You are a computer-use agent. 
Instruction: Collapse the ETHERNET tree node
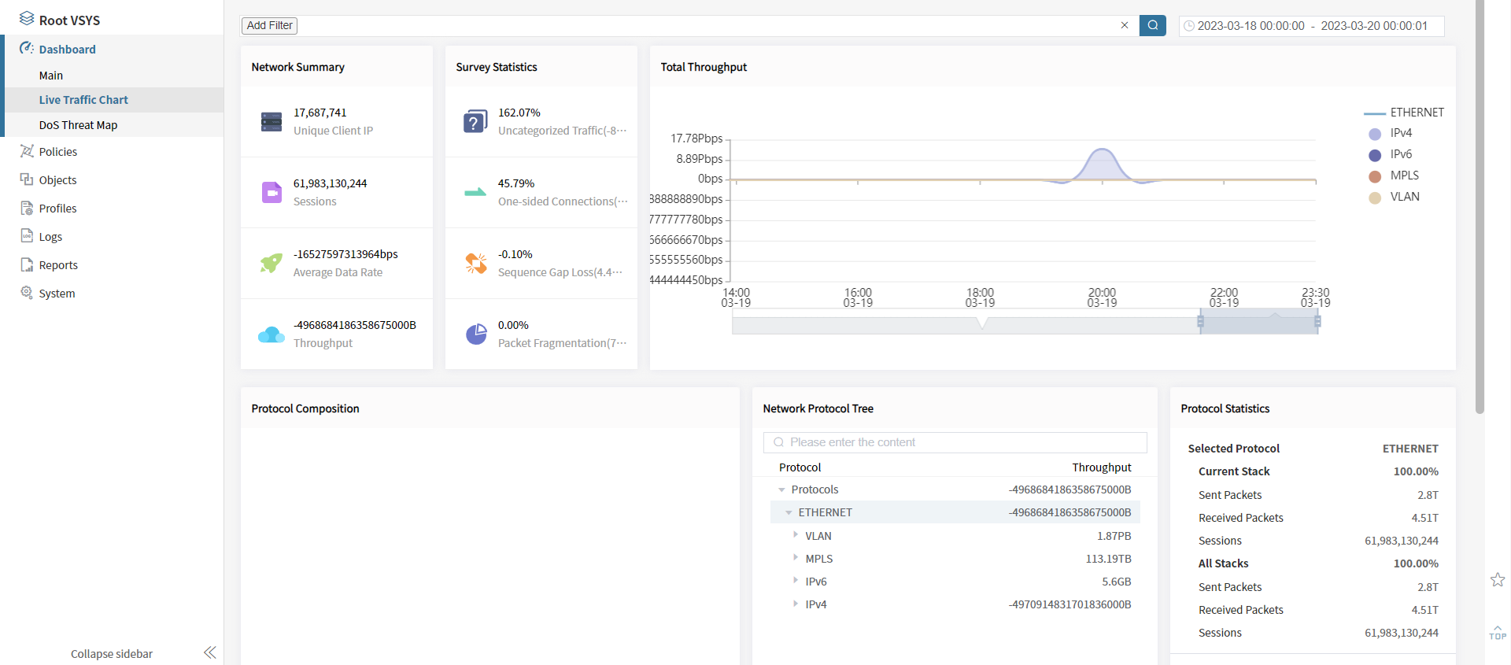pos(789,512)
